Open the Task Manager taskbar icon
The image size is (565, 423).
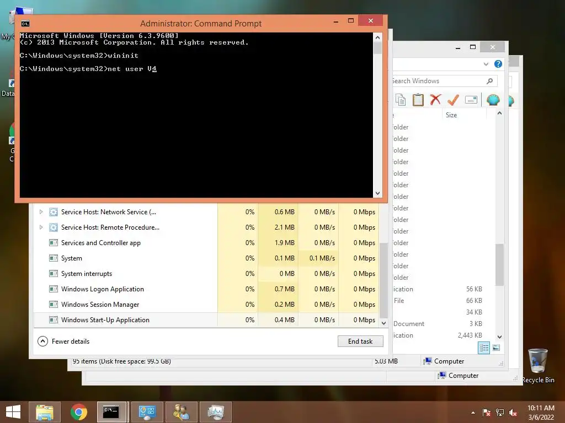tap(216, 412)
